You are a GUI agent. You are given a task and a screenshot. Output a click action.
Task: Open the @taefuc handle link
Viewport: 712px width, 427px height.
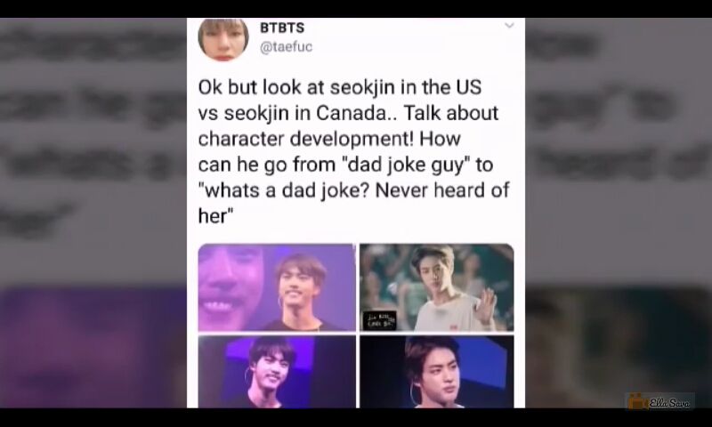click(x=286, y=47)
